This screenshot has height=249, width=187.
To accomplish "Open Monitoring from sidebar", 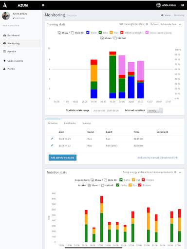I will (x=14, y=43).
